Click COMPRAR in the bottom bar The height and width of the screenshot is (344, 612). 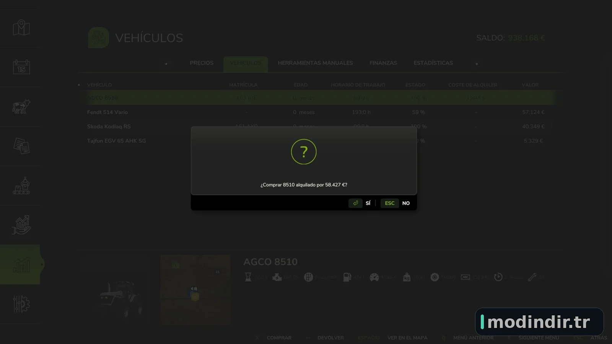279,338
